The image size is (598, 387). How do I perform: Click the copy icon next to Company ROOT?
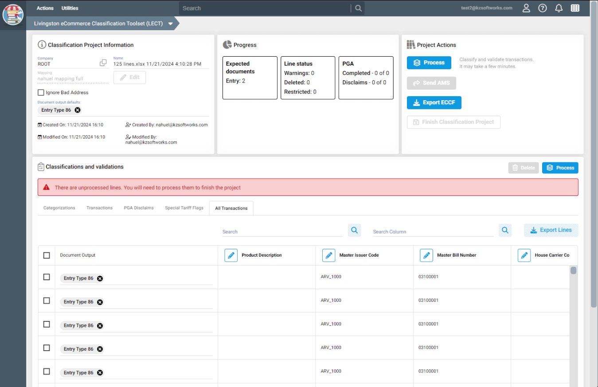103,63
